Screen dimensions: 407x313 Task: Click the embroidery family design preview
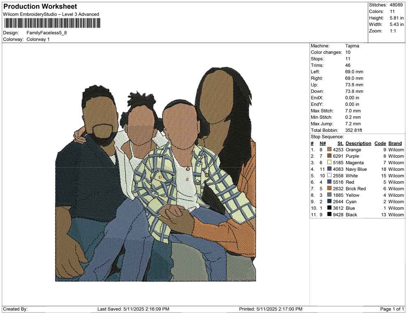pyautogui.click(x=155, y=174)
